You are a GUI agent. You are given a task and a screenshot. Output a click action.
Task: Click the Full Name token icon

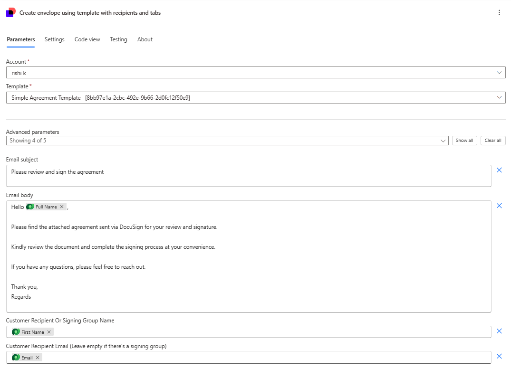[30, 207]
